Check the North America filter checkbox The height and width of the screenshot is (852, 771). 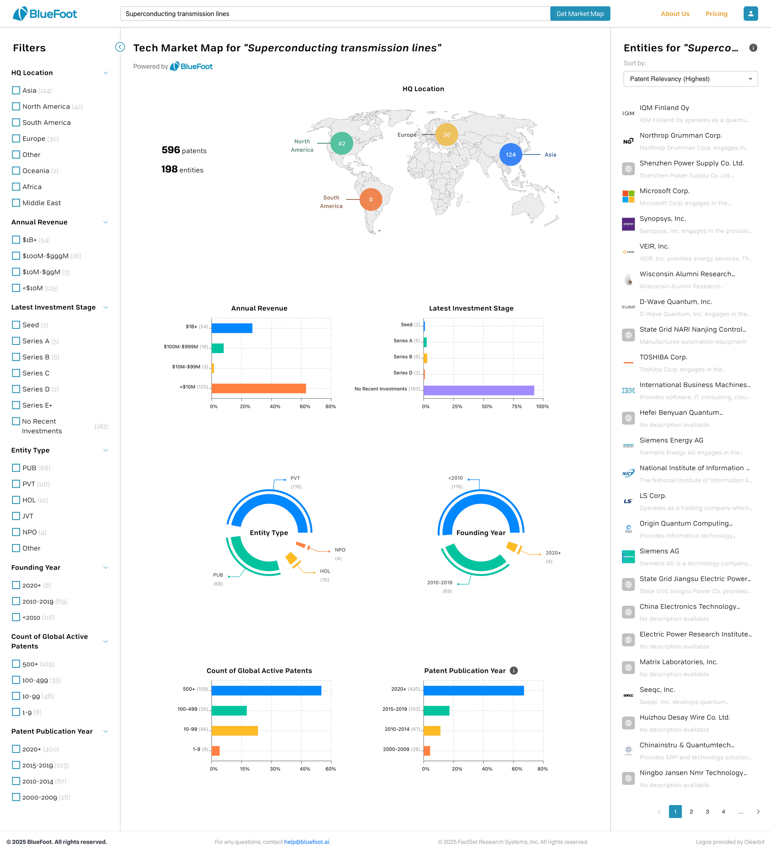click(16, 107)
